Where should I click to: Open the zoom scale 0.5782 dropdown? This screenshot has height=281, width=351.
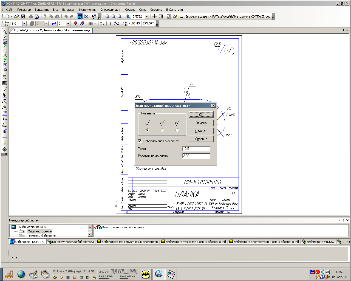147,16
